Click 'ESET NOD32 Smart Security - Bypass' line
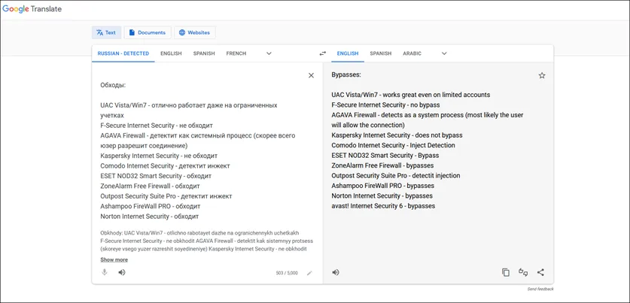Viewport: 630px width, 303px height. [385, 156]
